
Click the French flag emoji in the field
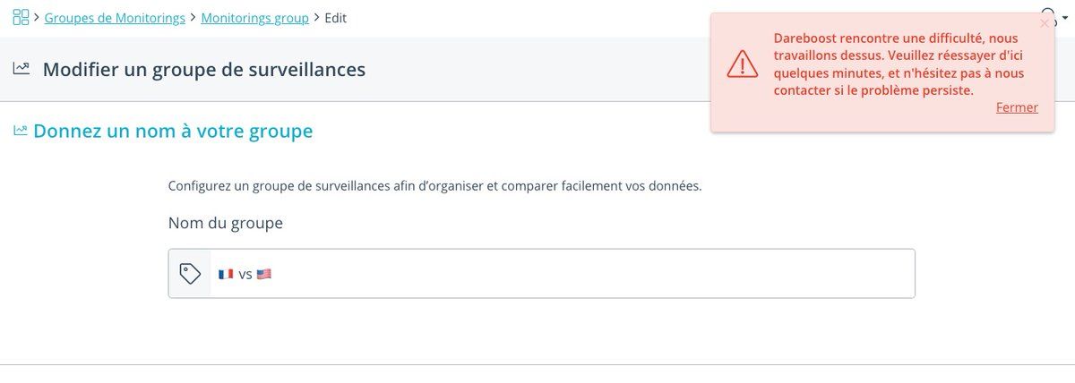pyautogui.click(x=226, y=274)
